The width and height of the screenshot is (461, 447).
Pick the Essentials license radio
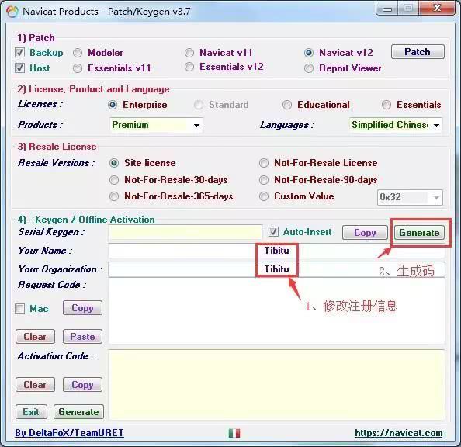(x=386, y=105)
